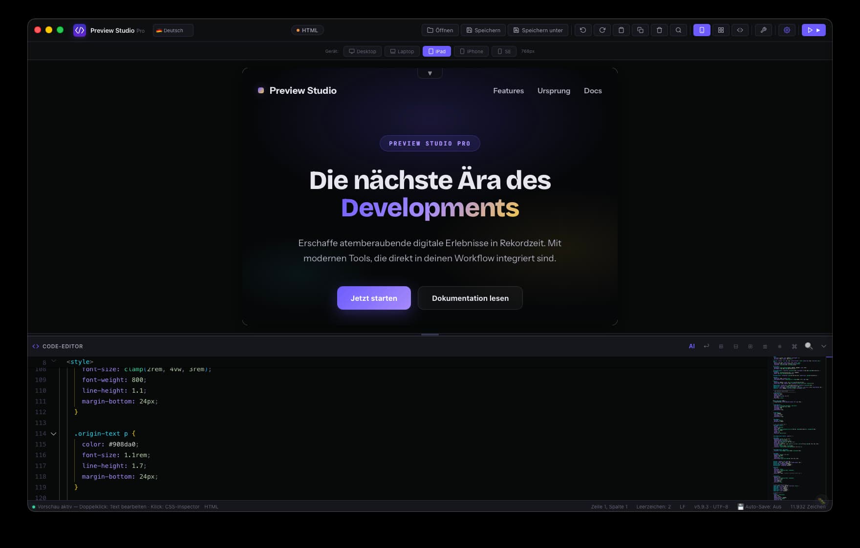Select the Laptop device preset

click(402, 51)
